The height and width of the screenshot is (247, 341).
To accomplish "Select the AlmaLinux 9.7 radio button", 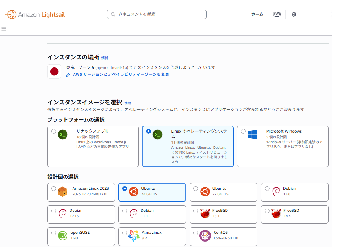I will point(125,233).
